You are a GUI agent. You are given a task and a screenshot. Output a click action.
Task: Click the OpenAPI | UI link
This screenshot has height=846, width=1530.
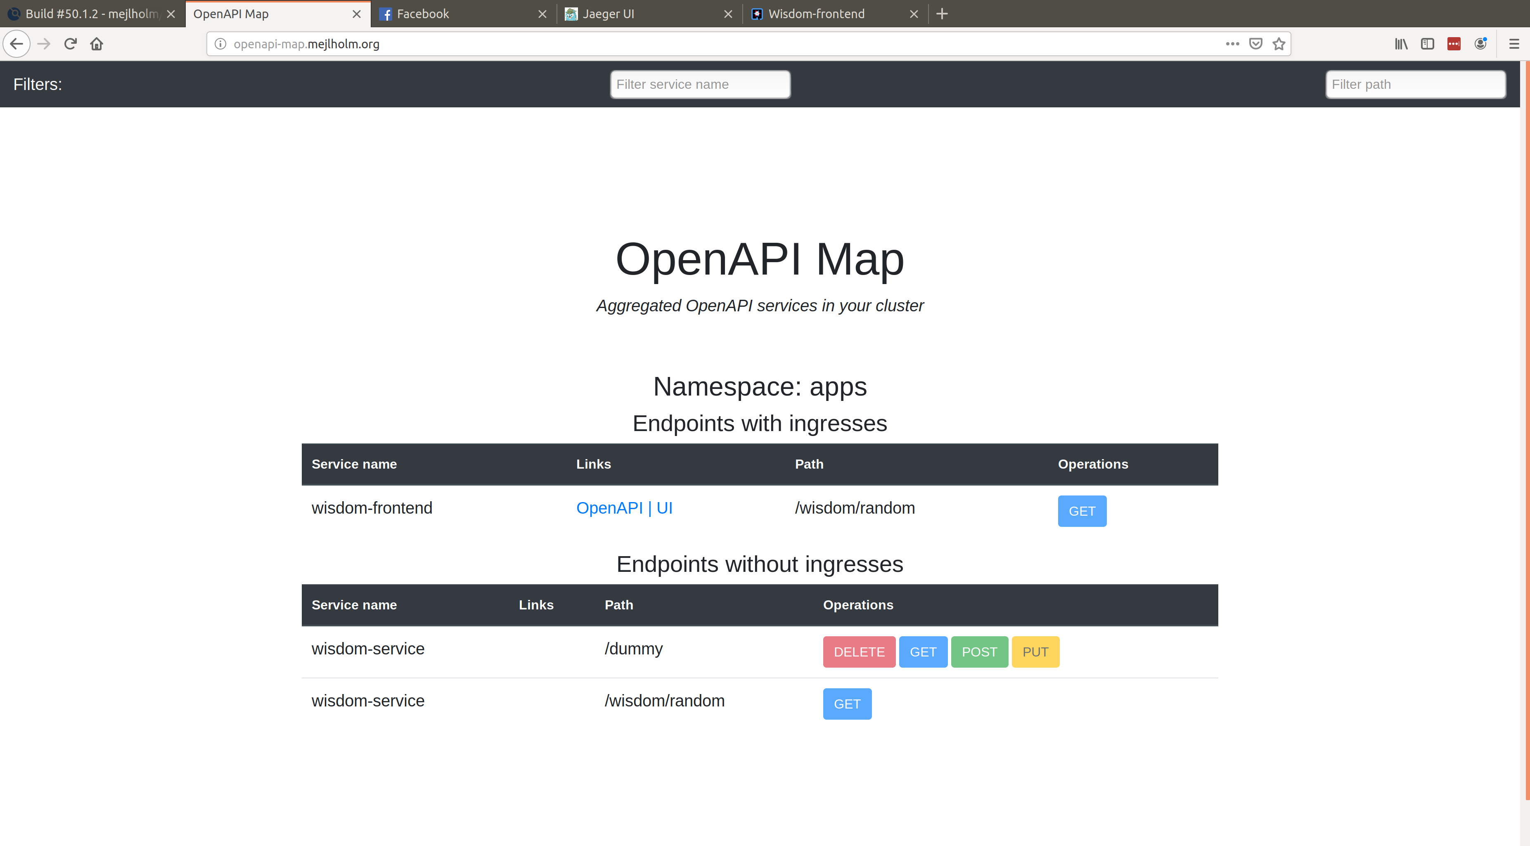624,508
